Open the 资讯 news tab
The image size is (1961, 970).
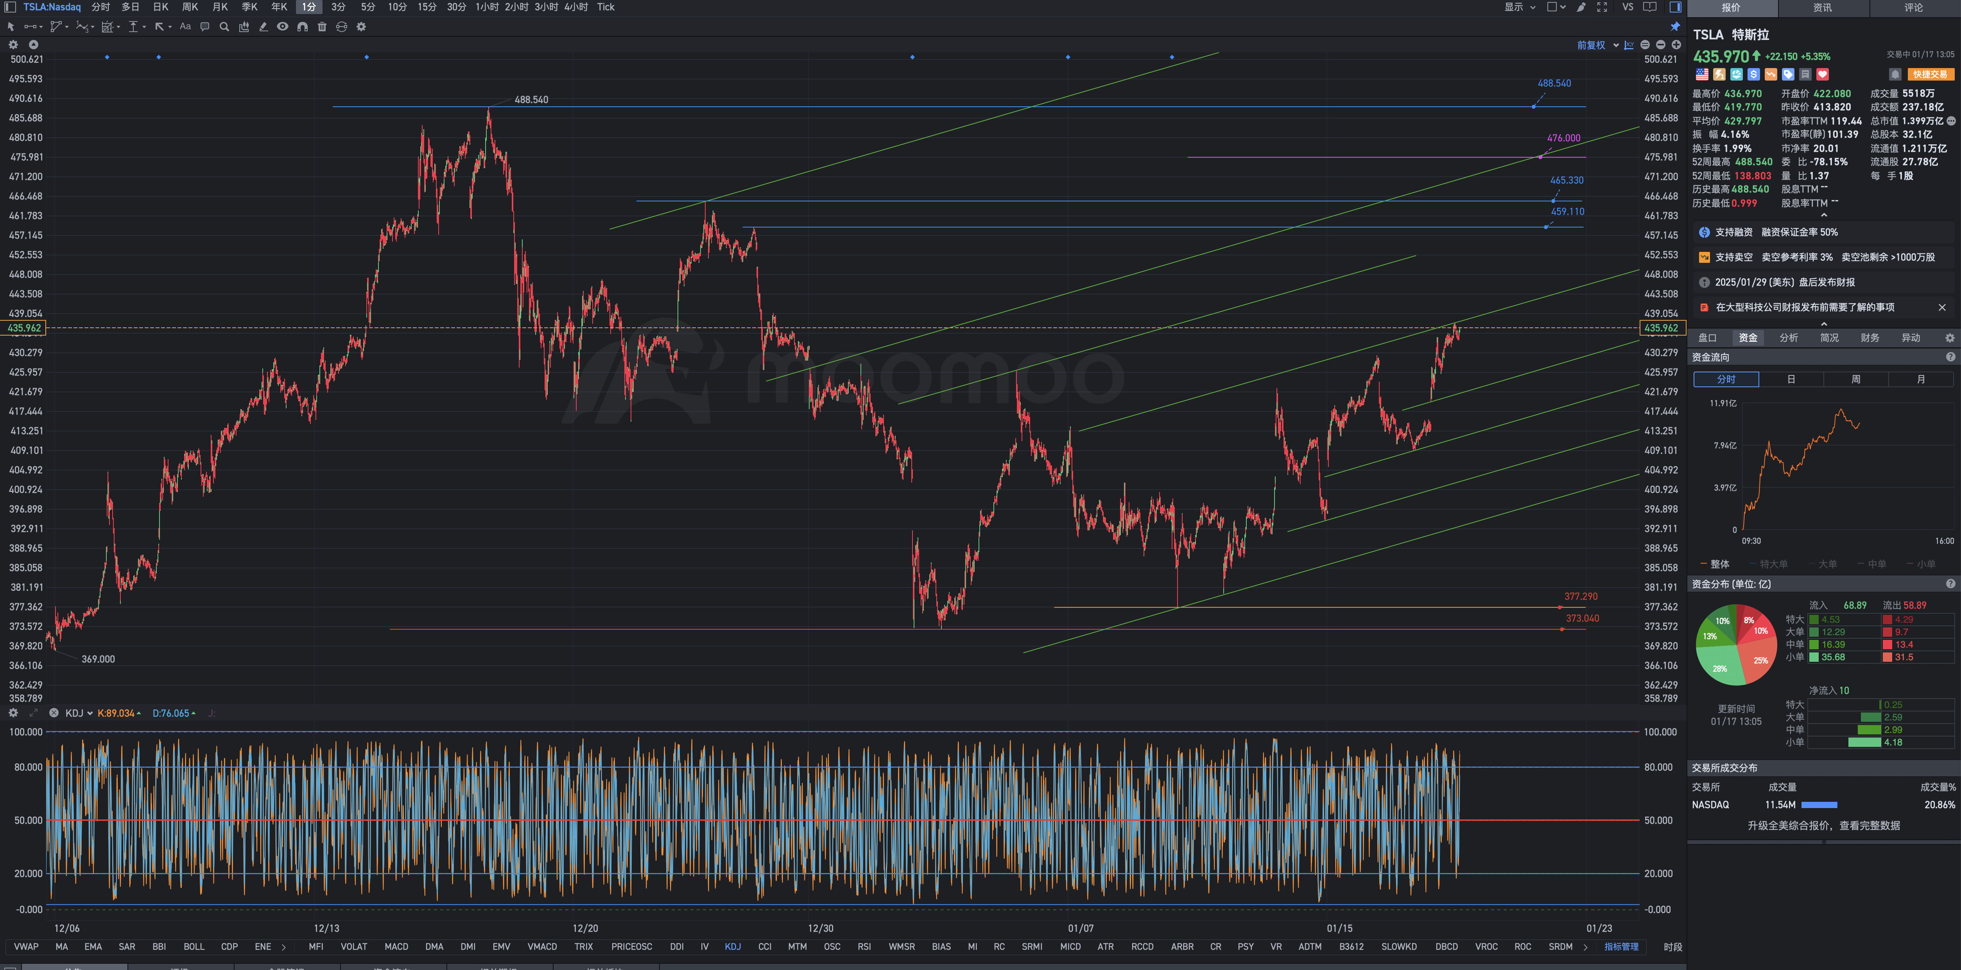(1823, 7)
